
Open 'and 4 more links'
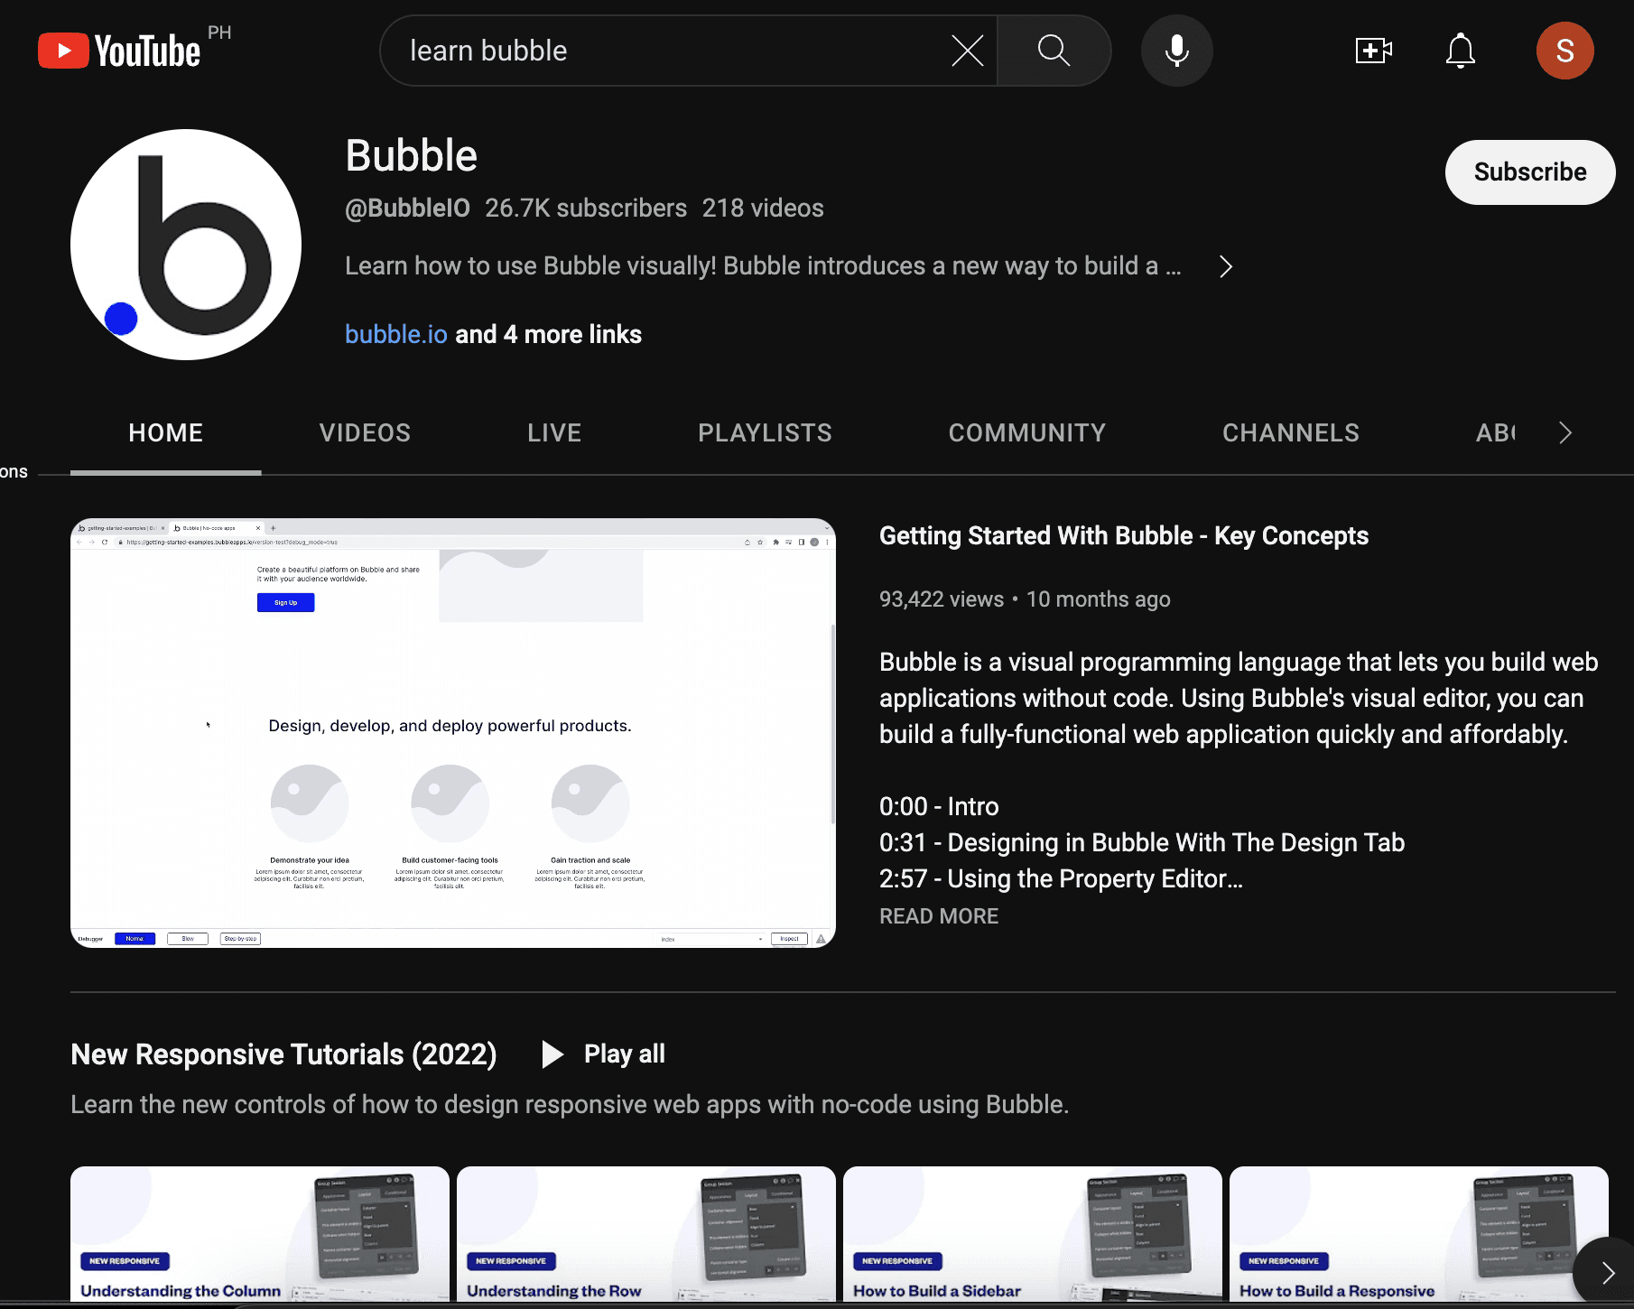click(x=549, y=334)
